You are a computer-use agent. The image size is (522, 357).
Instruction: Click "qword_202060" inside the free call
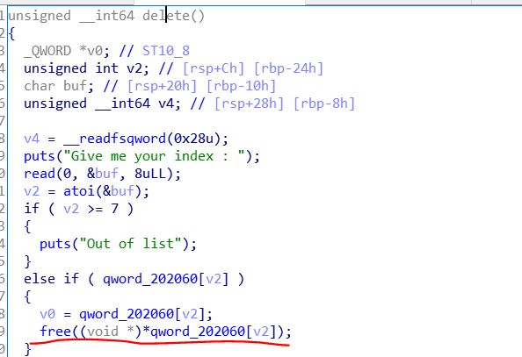[x=198, y=332]
